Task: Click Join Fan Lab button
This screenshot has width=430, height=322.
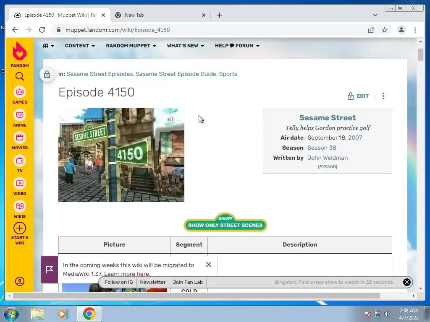Action: point(188,282)
